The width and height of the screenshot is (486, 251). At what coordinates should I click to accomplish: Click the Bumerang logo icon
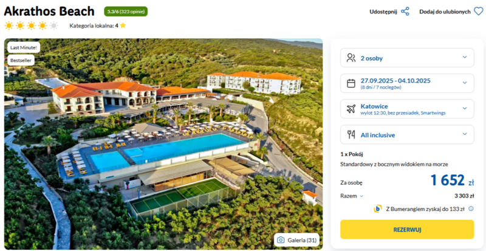(377, 209)
